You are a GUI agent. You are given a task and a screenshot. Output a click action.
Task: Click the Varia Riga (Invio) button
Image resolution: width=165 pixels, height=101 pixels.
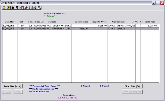click(12, 86)
